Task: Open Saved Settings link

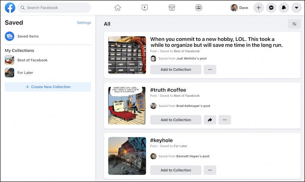Action: [x=84, y=23]
